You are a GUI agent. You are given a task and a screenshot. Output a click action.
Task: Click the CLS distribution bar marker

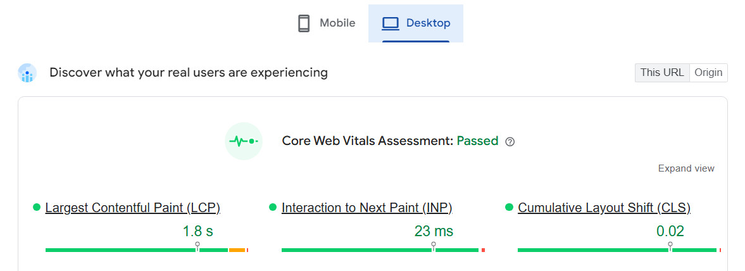click(670, 246)
